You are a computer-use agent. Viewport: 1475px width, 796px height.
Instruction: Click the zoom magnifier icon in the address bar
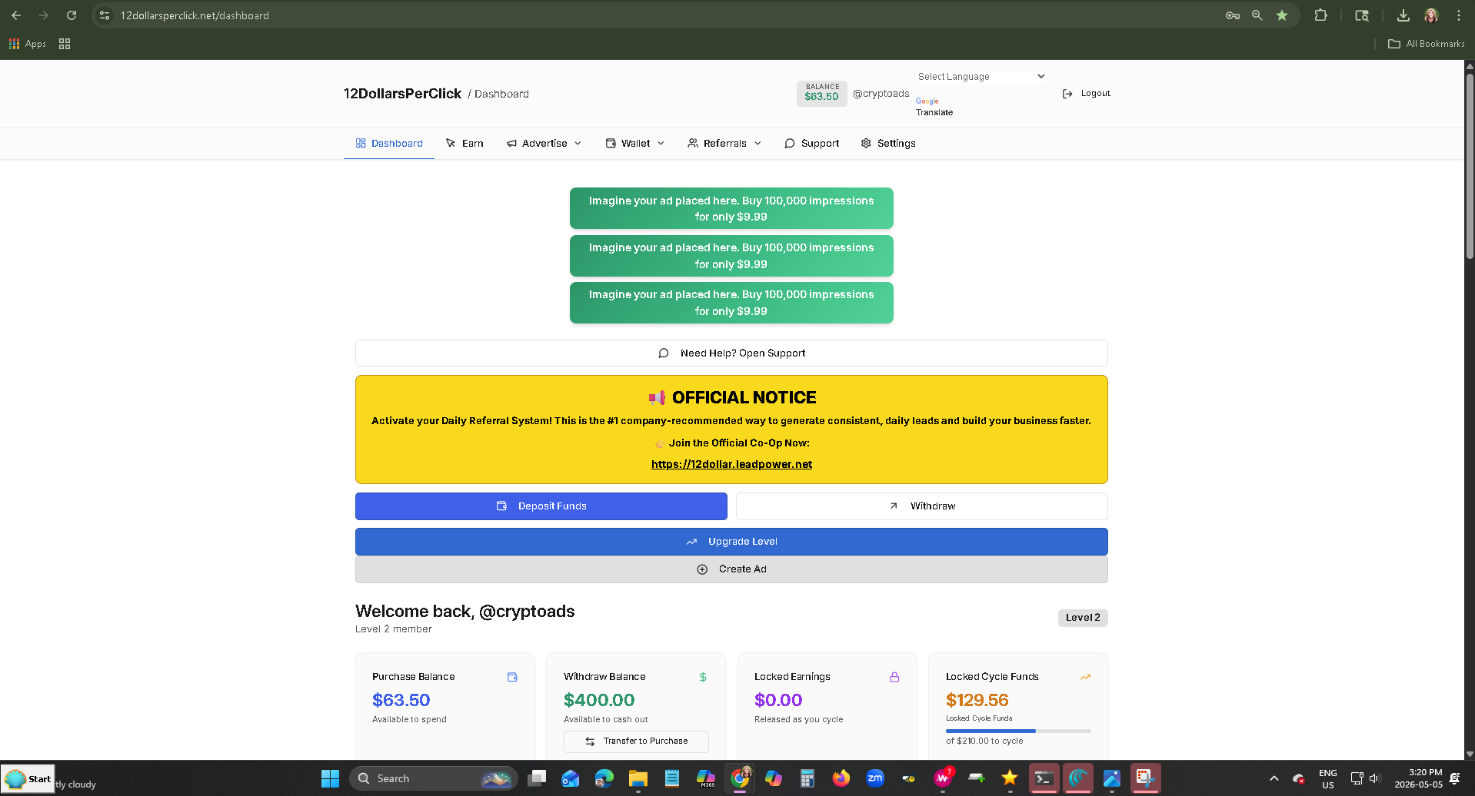tap(1257, 15)
